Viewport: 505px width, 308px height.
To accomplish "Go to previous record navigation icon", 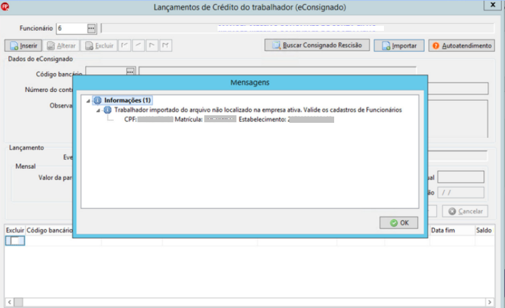I will [x=138, y=45].
